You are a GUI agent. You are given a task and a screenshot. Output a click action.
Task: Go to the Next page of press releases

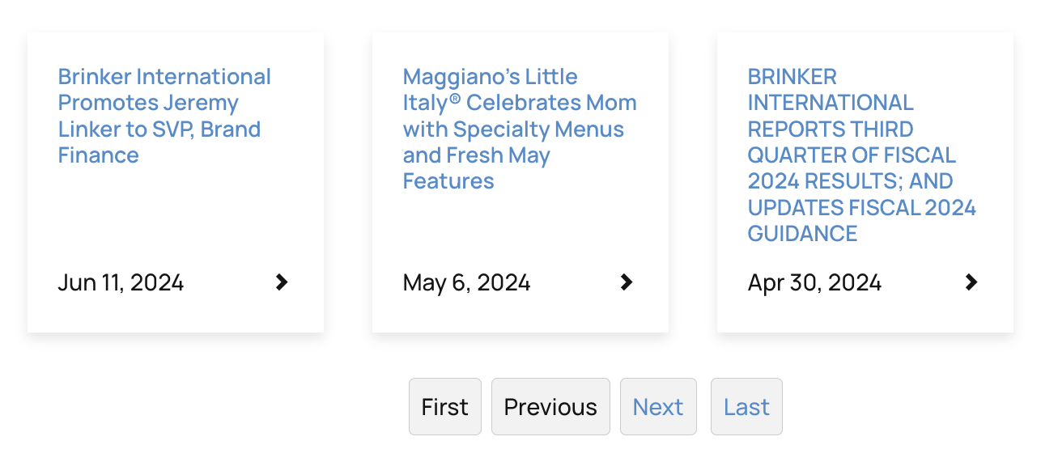click(658, 406)
